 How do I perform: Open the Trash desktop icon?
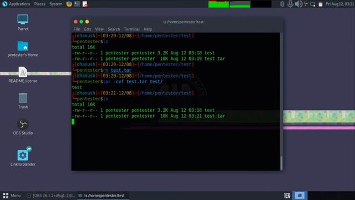tap(23, 98)
